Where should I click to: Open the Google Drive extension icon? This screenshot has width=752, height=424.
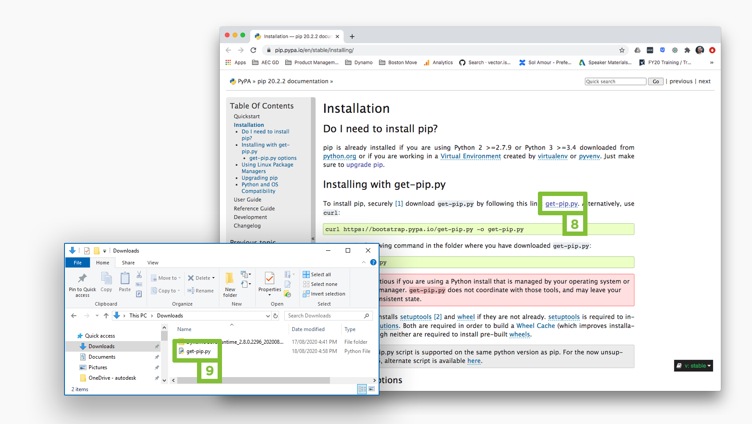(x=637, y=50)
